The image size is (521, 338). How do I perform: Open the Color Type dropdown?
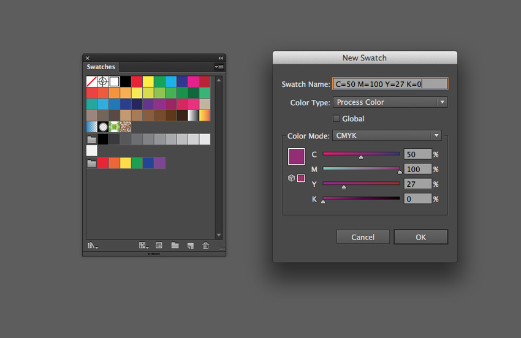pyautogui.click(x=389, y=102)
